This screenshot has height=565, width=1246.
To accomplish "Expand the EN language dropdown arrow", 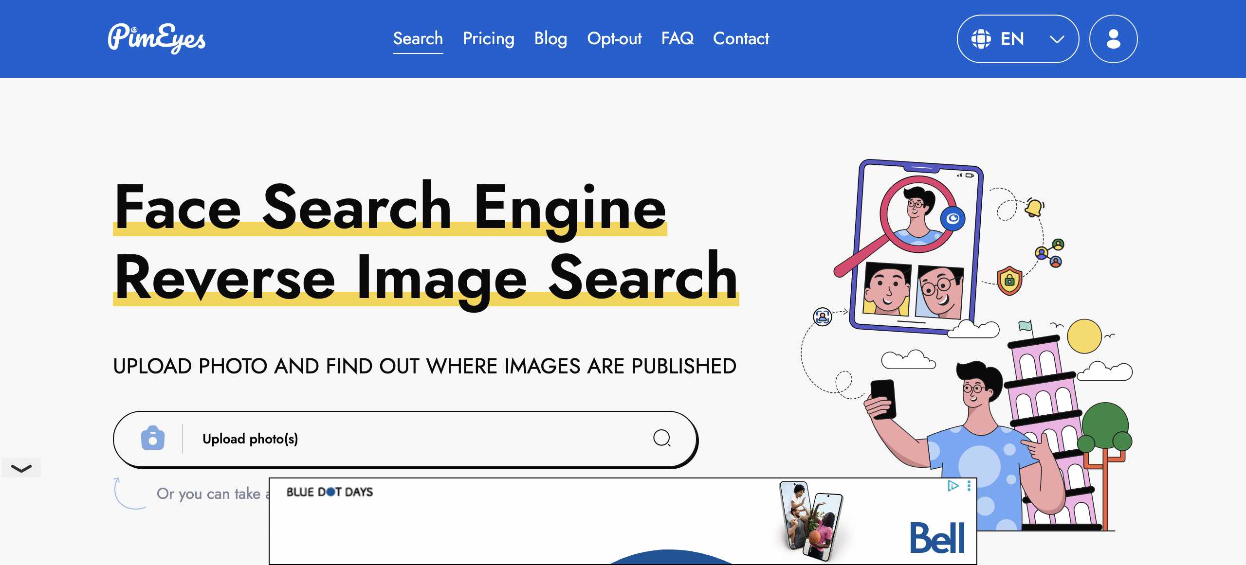I will (1056, 39).
